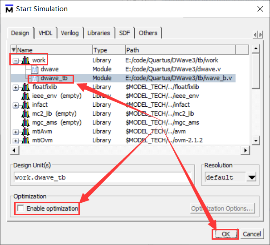The width and height of the screenshot is (270, 245).
Task: Click the horizontal scroll-left arrow
Action: (x=14, y=150)
